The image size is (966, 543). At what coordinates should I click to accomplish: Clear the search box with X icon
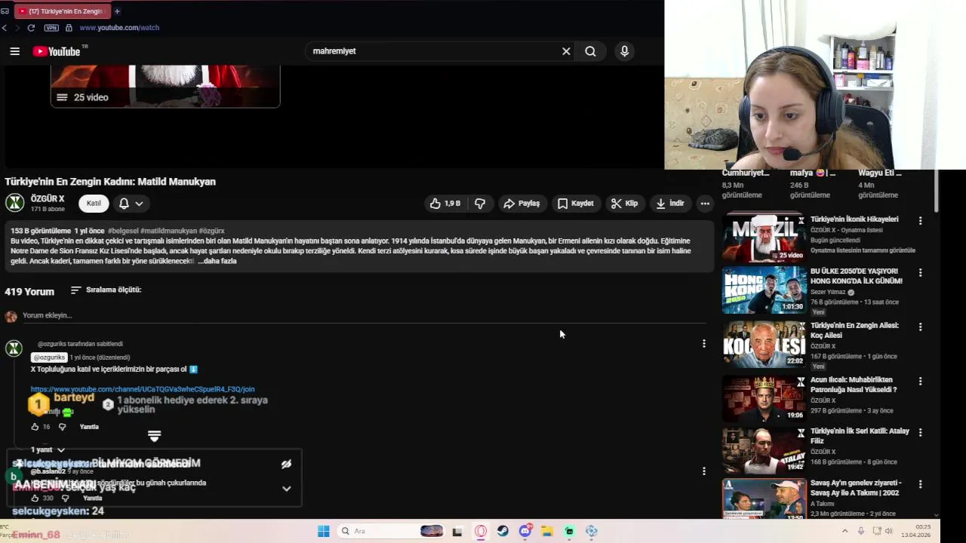[x=566, y=51]
